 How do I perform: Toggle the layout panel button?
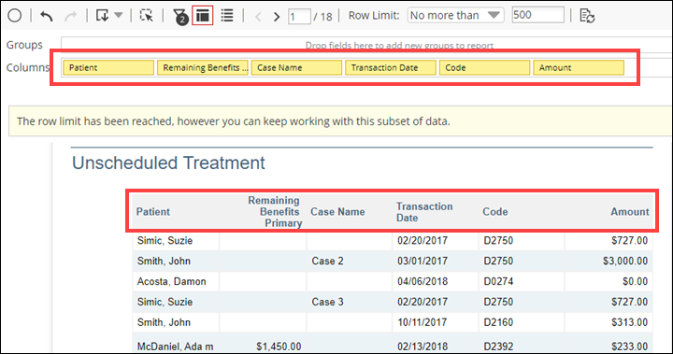tap(203, 16)
